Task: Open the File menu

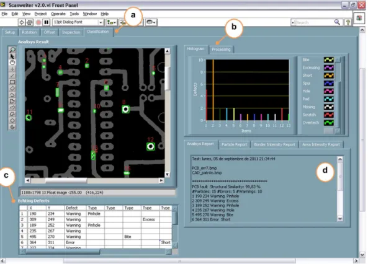Action: click(x=4, y=14)
